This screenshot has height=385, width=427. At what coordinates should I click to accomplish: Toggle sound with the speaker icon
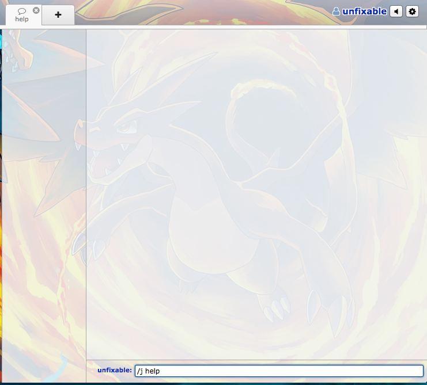[x=396, y=12]
